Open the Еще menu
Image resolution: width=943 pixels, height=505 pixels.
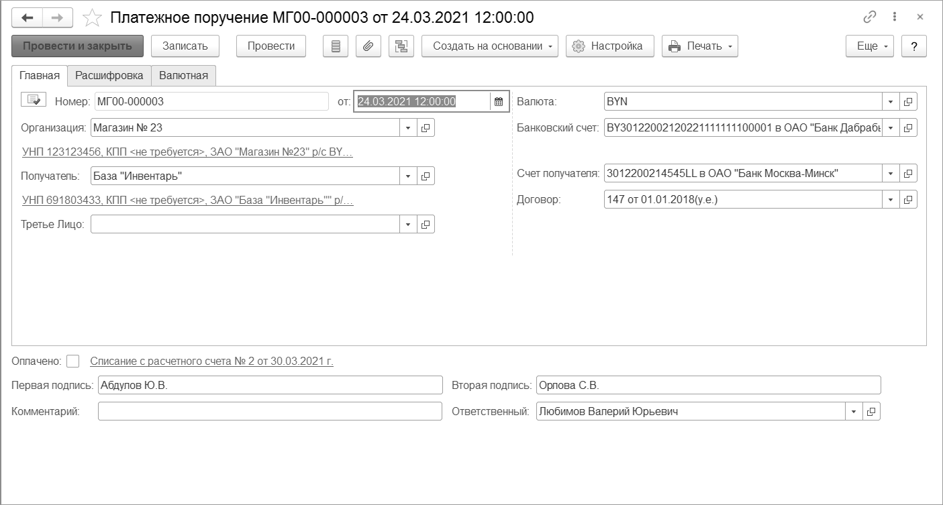870,46
